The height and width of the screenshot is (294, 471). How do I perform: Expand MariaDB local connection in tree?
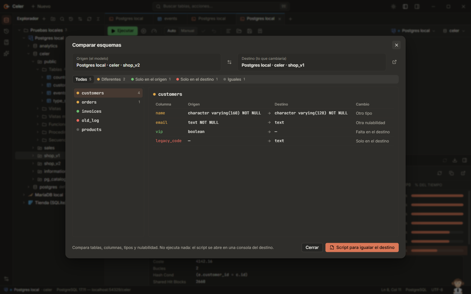point(24,195)
